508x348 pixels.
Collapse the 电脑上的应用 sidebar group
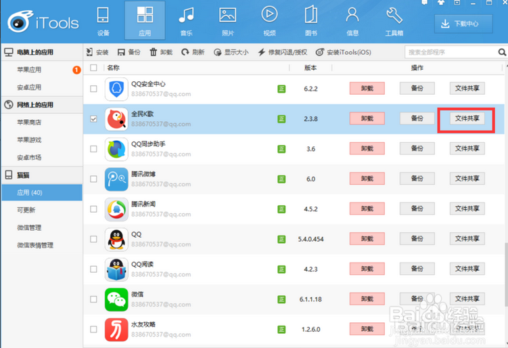[42, 52]
